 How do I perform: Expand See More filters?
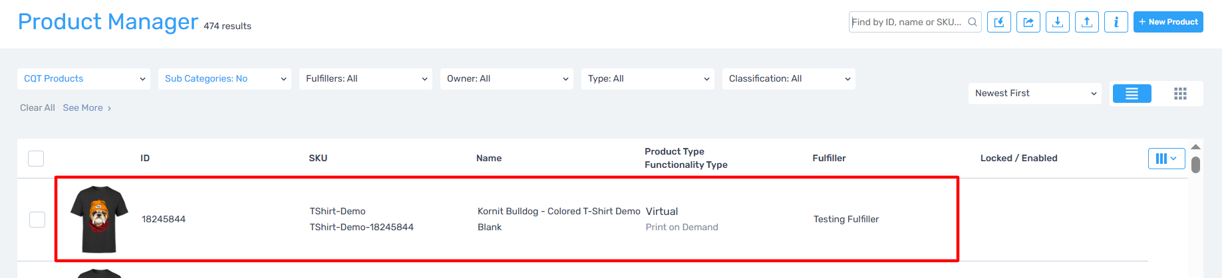[86, 108]
